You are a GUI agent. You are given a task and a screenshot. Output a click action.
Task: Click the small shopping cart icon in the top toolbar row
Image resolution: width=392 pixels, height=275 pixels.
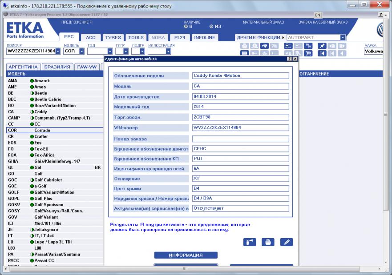[308, 46]
